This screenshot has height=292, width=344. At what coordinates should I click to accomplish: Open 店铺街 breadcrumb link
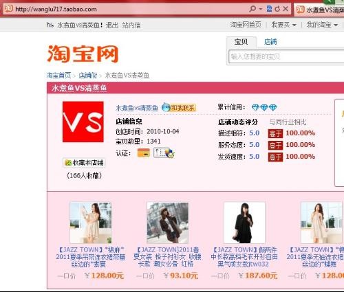[88, 75]
